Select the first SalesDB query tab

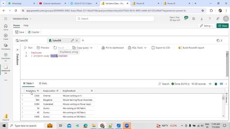coord(22,40)
